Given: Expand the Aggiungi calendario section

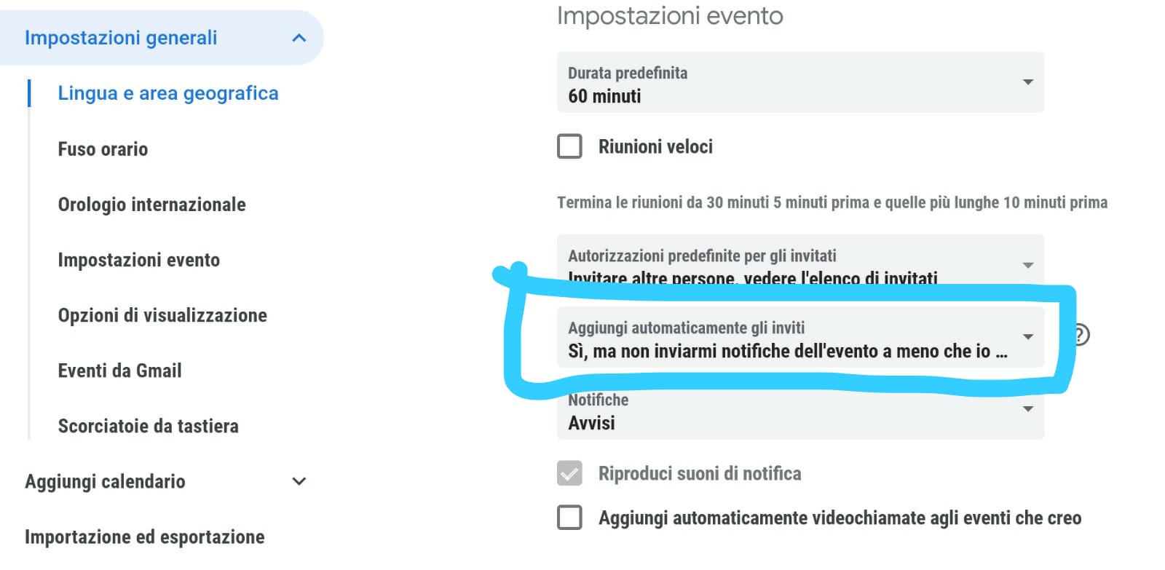Looking at the screenshot, I should [x=105, y=481].
